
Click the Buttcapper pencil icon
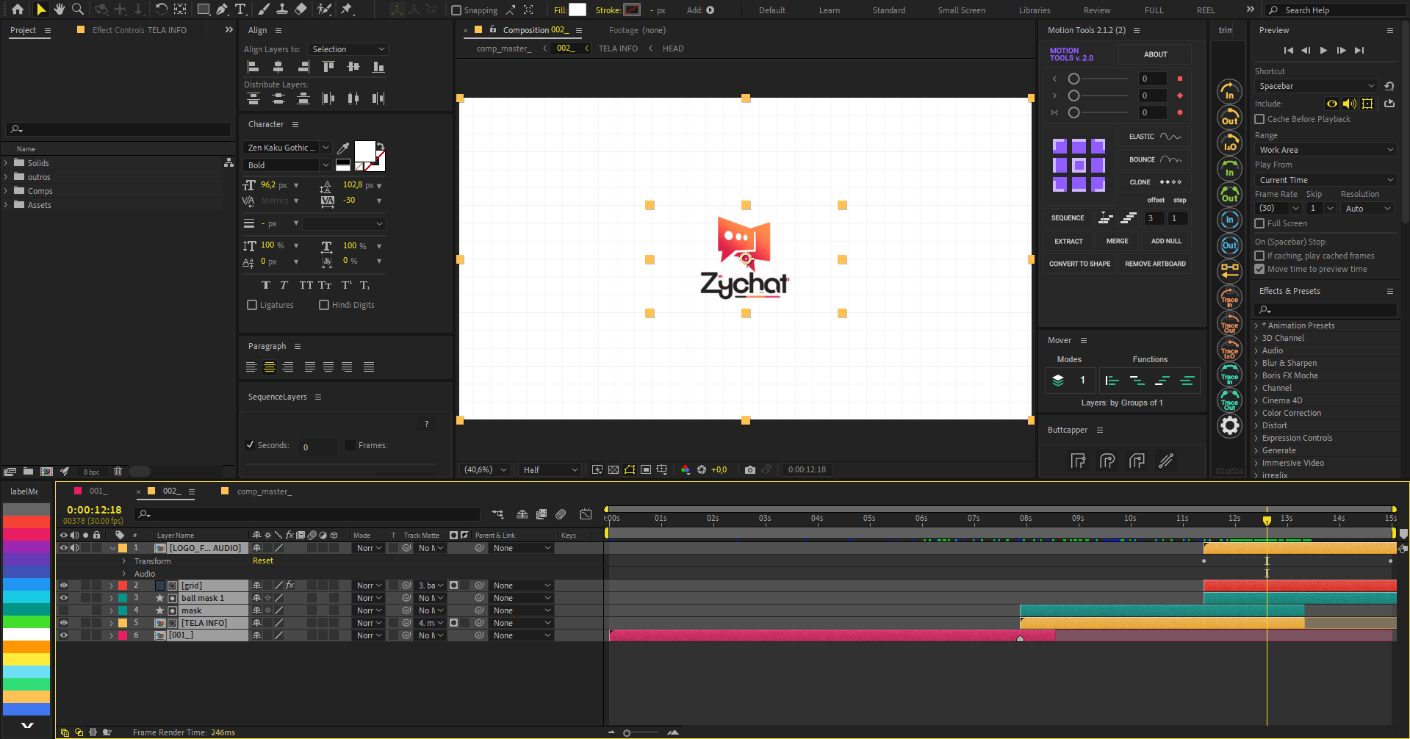click(1166, 461)
